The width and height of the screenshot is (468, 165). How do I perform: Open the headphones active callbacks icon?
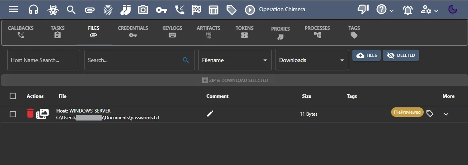[33, 10]
